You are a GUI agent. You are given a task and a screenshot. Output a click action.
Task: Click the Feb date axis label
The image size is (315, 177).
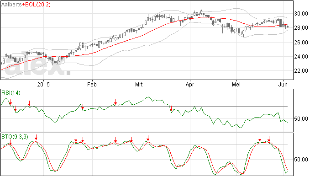coord(92,84)
